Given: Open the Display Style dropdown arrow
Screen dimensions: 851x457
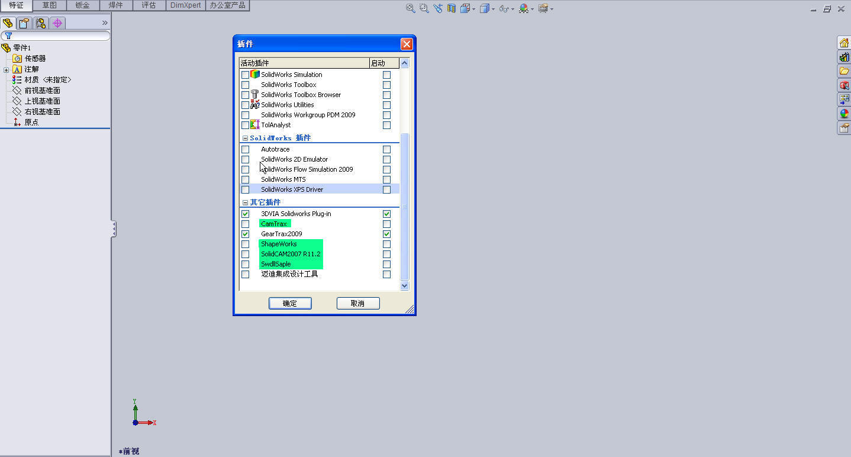Looking at the screenshot, I should pos(493,9).
